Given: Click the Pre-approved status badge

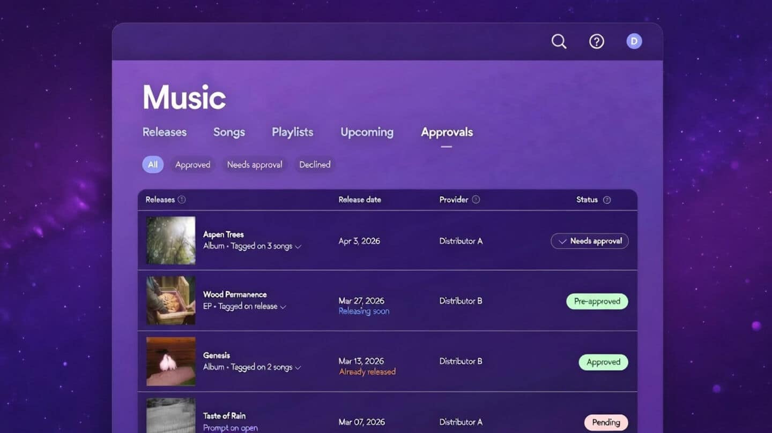Looking at the screenshot, I should pyautogui.click(x=597, y=301).
